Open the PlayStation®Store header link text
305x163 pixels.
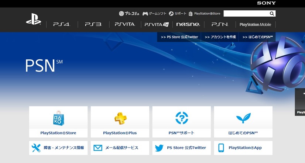[x=207, y=13]
